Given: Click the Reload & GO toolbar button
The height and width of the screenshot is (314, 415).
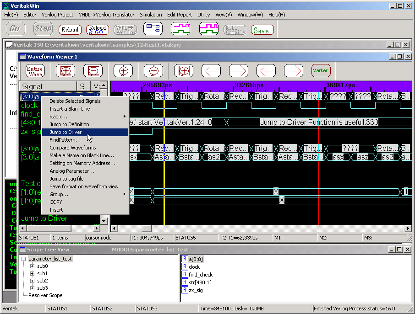Looking at the screenshot, I should [x=97, y=30].
